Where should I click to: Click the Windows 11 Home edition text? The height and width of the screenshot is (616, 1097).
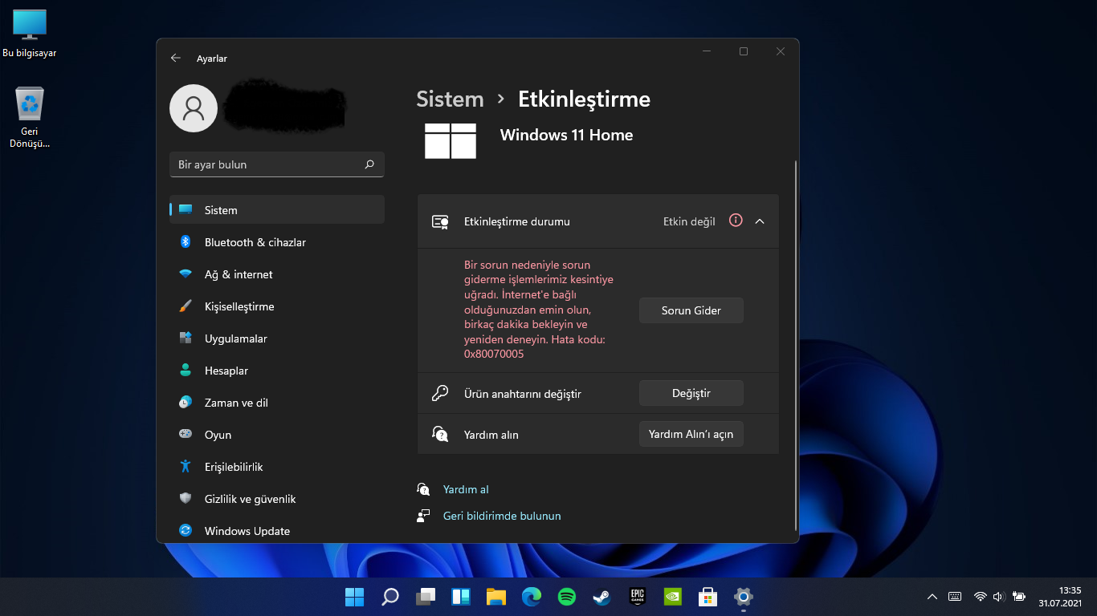(x=566, y=135)
